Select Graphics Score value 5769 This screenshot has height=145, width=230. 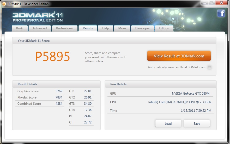tap(59, 91)
